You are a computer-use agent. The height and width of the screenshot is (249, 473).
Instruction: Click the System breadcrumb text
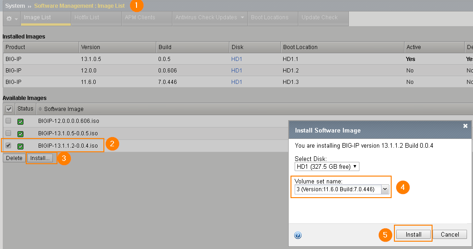[x=15, y=6]
